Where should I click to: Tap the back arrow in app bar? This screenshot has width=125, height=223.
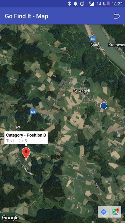(116, 16)
